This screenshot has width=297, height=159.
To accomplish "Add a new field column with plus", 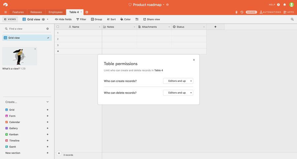I will 215,27.
